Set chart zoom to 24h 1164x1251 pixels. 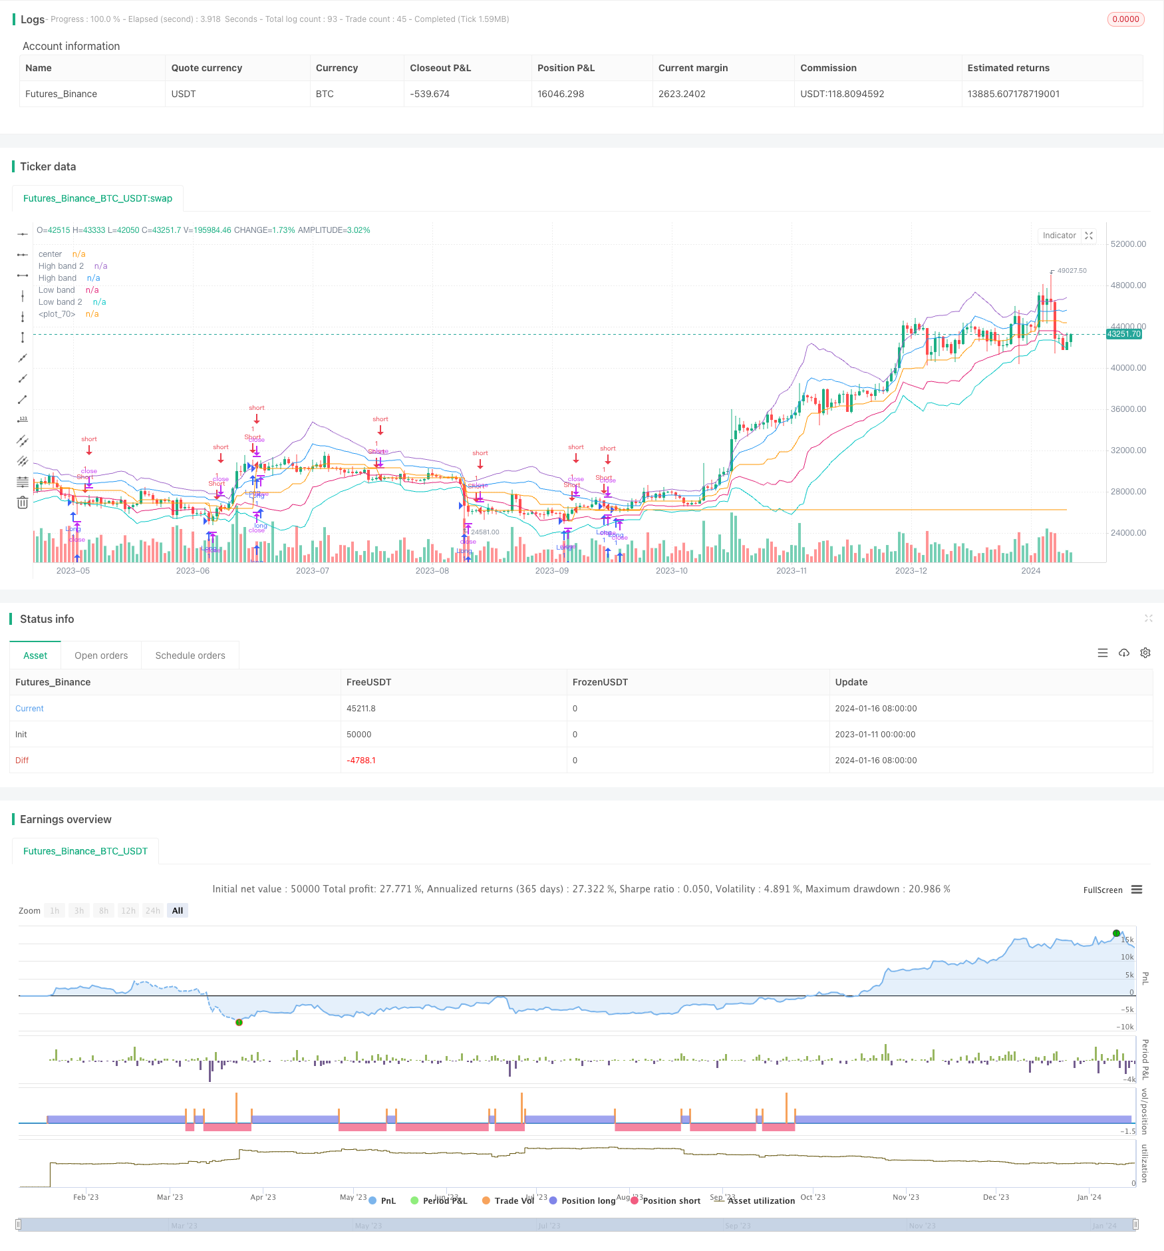click(x=153, y=910)
